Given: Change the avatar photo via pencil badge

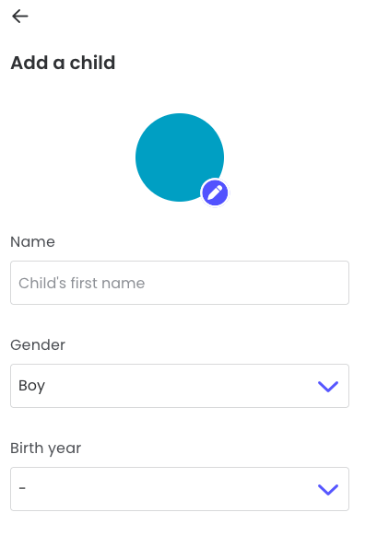Looking at the screenshot, I should (215, 192).
